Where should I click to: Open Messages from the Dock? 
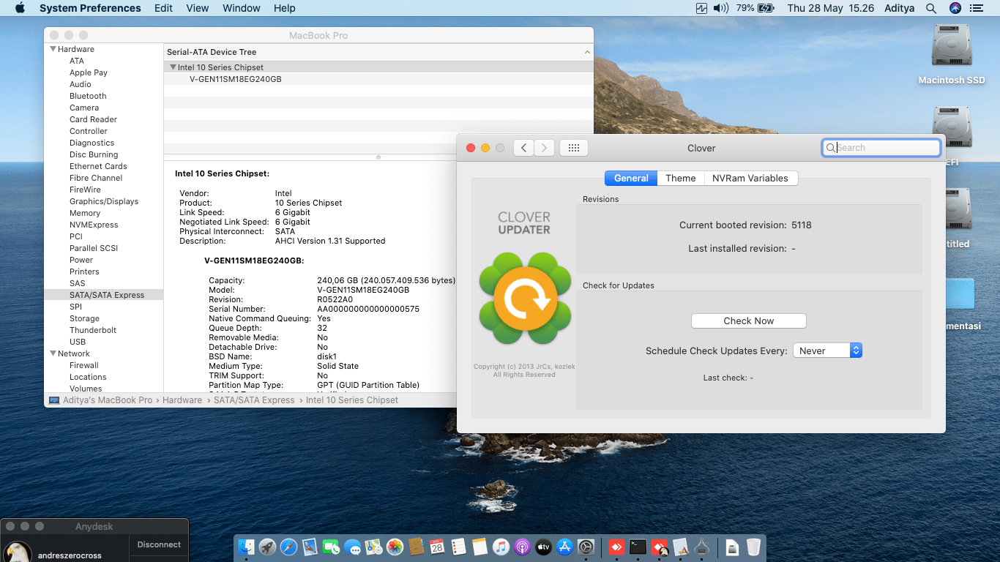[x=353, y=547]
